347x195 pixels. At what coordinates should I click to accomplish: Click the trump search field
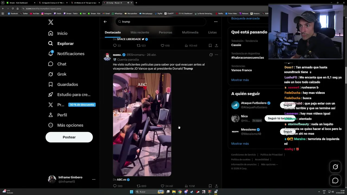161,22
